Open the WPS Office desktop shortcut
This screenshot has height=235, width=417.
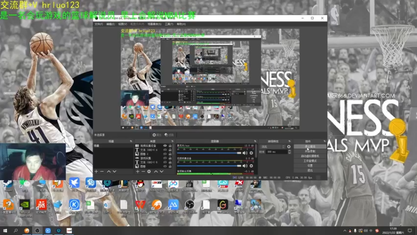[140, 207]
